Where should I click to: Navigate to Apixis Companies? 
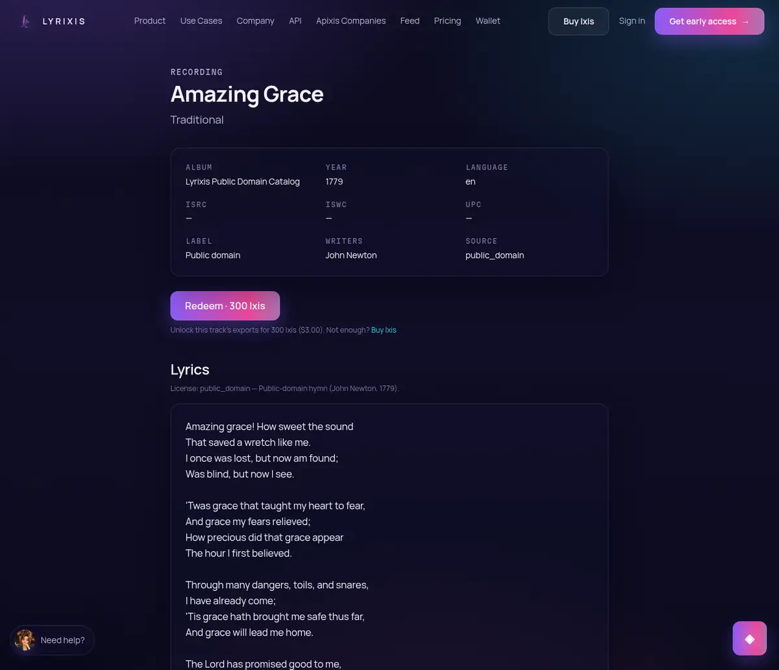pos(351,21)
